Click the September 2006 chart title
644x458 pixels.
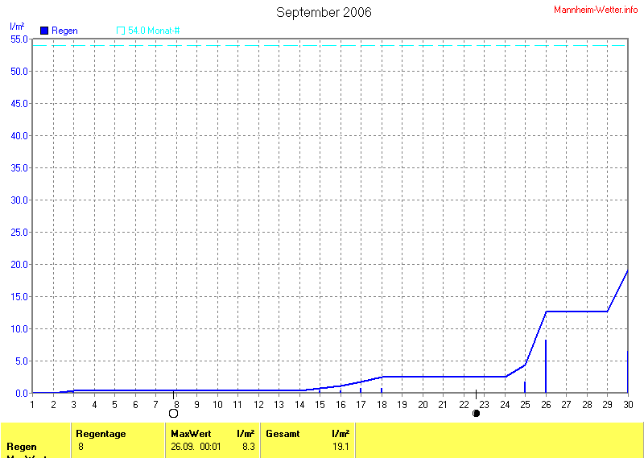point(324,12)
